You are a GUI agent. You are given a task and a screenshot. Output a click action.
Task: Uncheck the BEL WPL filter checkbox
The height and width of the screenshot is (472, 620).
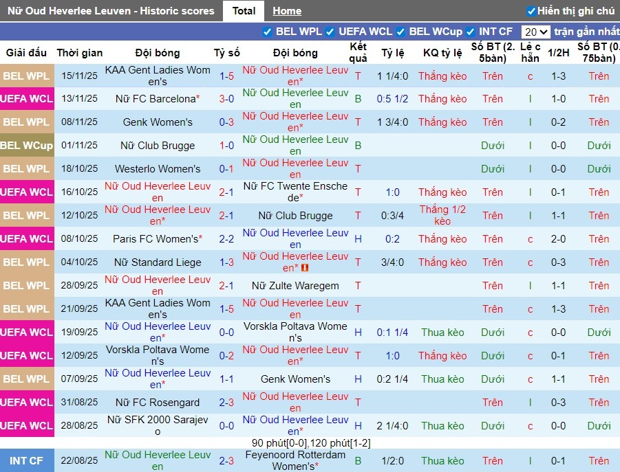coord(268,32)
